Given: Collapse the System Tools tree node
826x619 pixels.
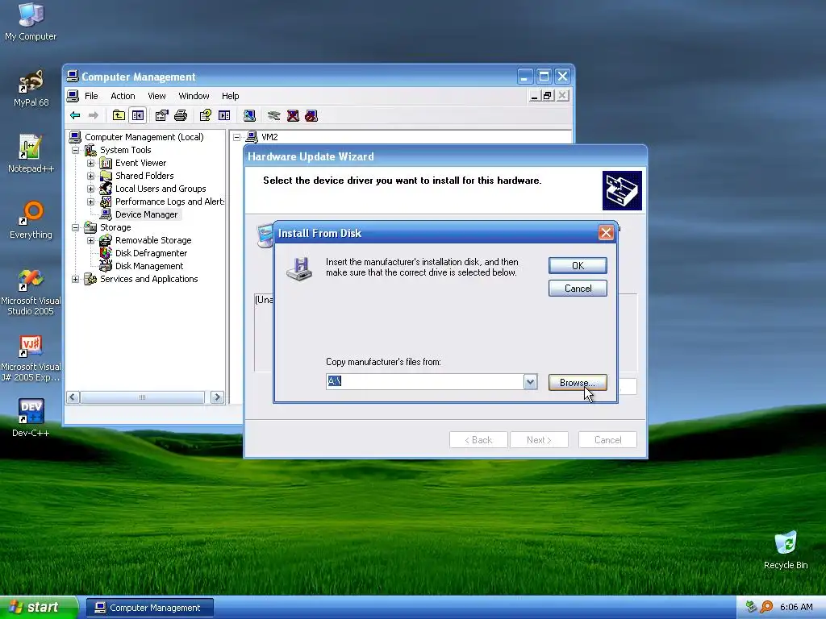Looking at the screenshot, I should [x=75, y=150].
